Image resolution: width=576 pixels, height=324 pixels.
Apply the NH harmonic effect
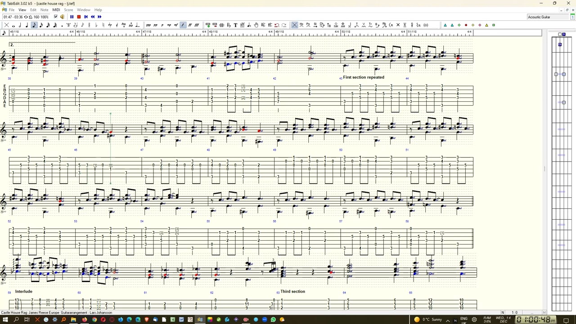coord(336,25)
